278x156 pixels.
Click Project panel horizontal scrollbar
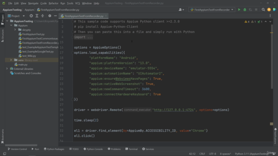21,145
